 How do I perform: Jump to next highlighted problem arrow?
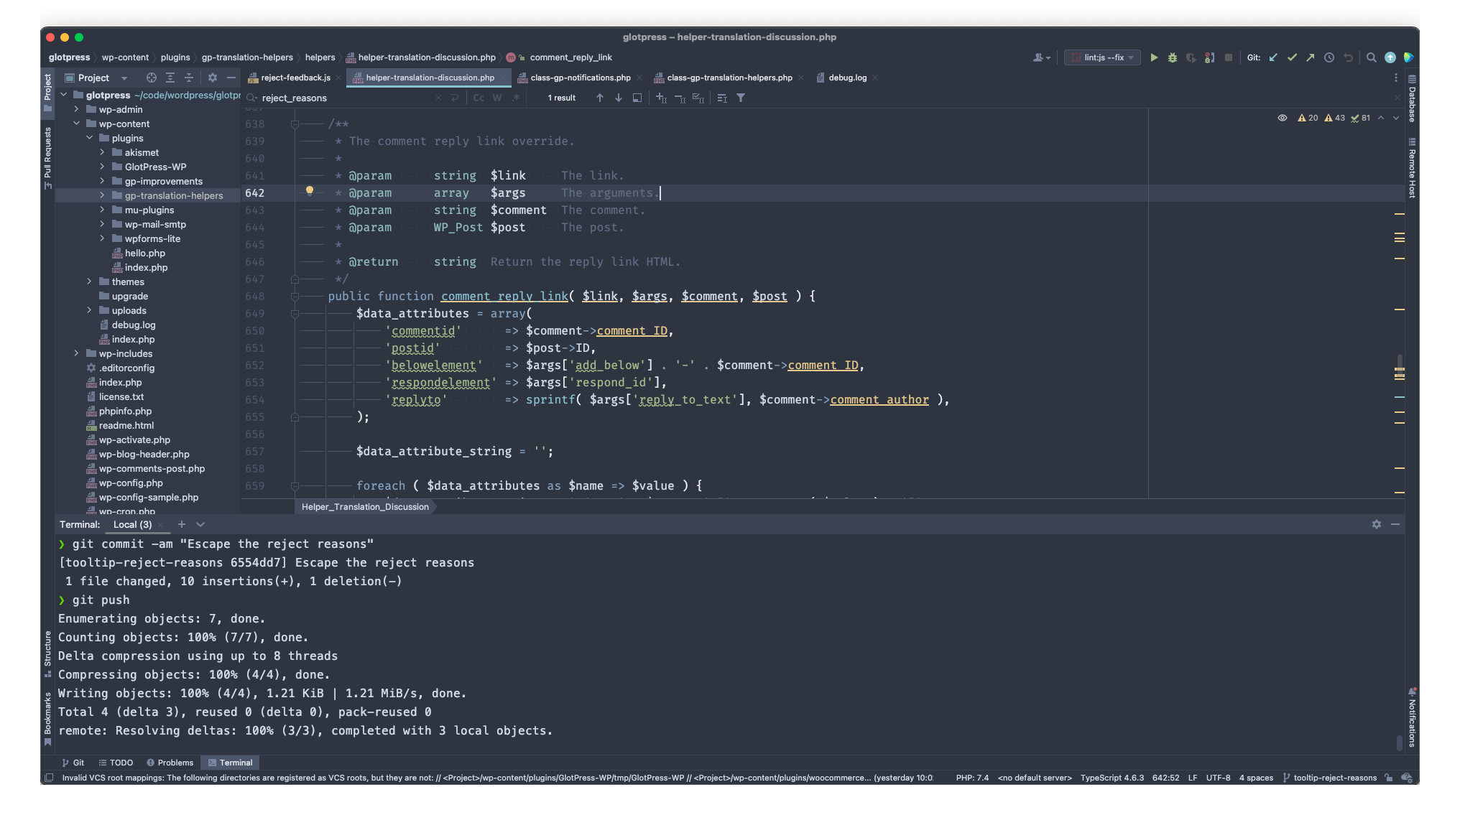[x=1396, y=118]
